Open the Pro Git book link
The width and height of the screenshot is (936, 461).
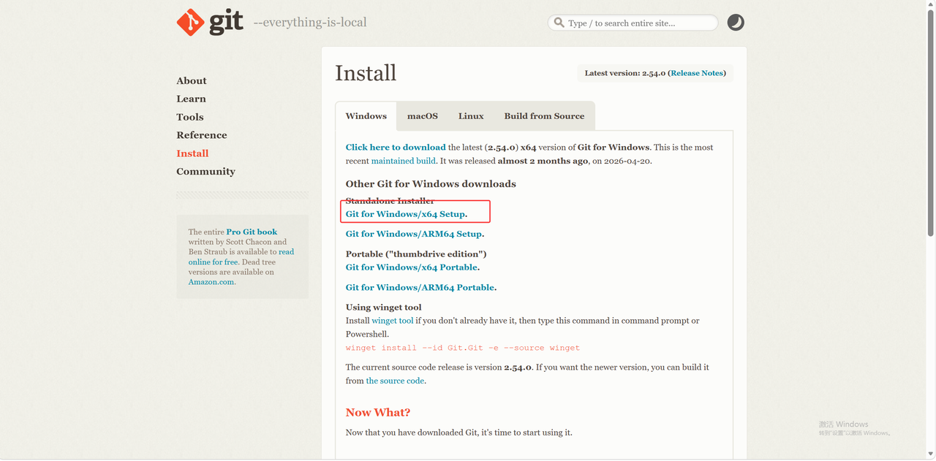pyautogui.click(x=252, y=232)
